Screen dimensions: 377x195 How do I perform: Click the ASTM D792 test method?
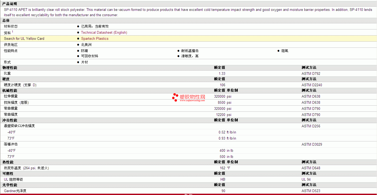pos(311,73)
